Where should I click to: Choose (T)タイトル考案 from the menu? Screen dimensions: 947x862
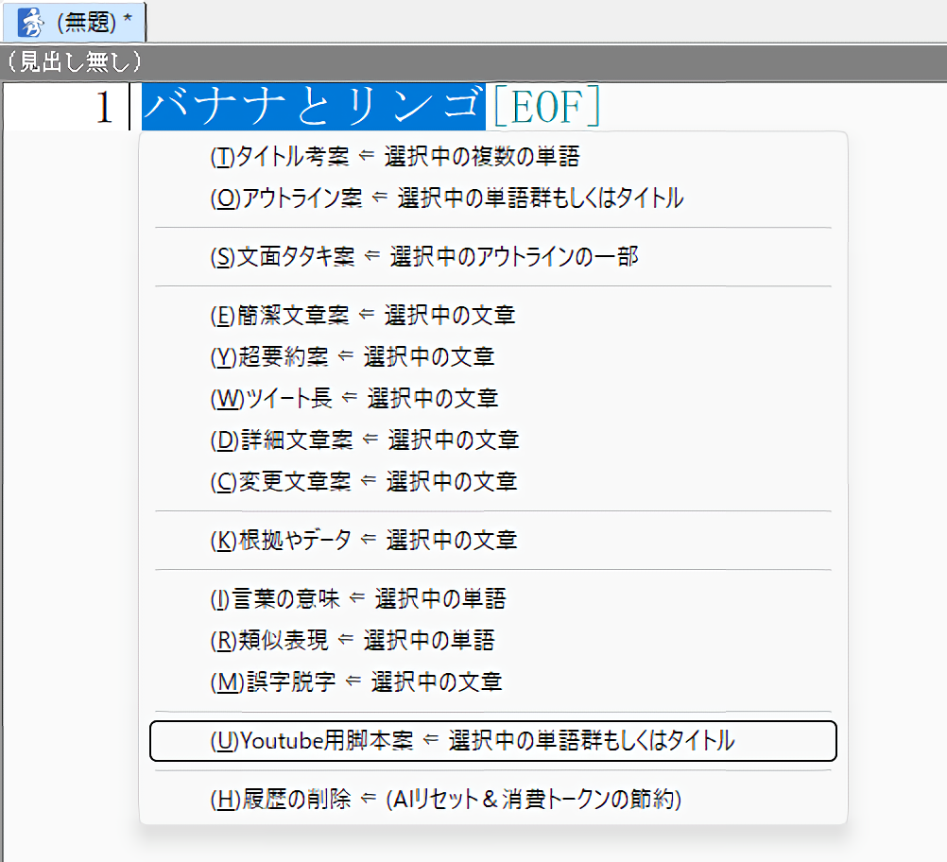tap(394, 157)
